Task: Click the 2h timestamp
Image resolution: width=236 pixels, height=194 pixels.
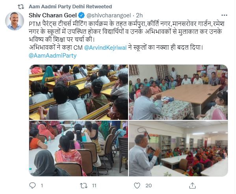Action: click(x=139, y=15)
